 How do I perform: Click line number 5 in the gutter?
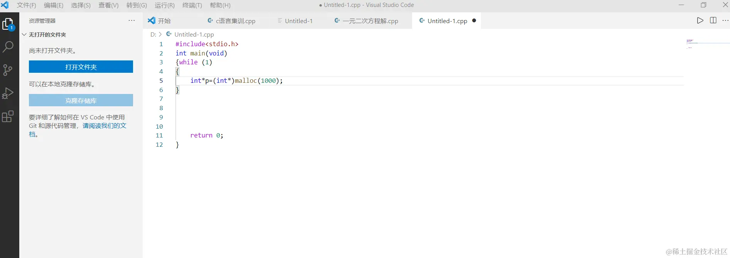pos(161,80)
